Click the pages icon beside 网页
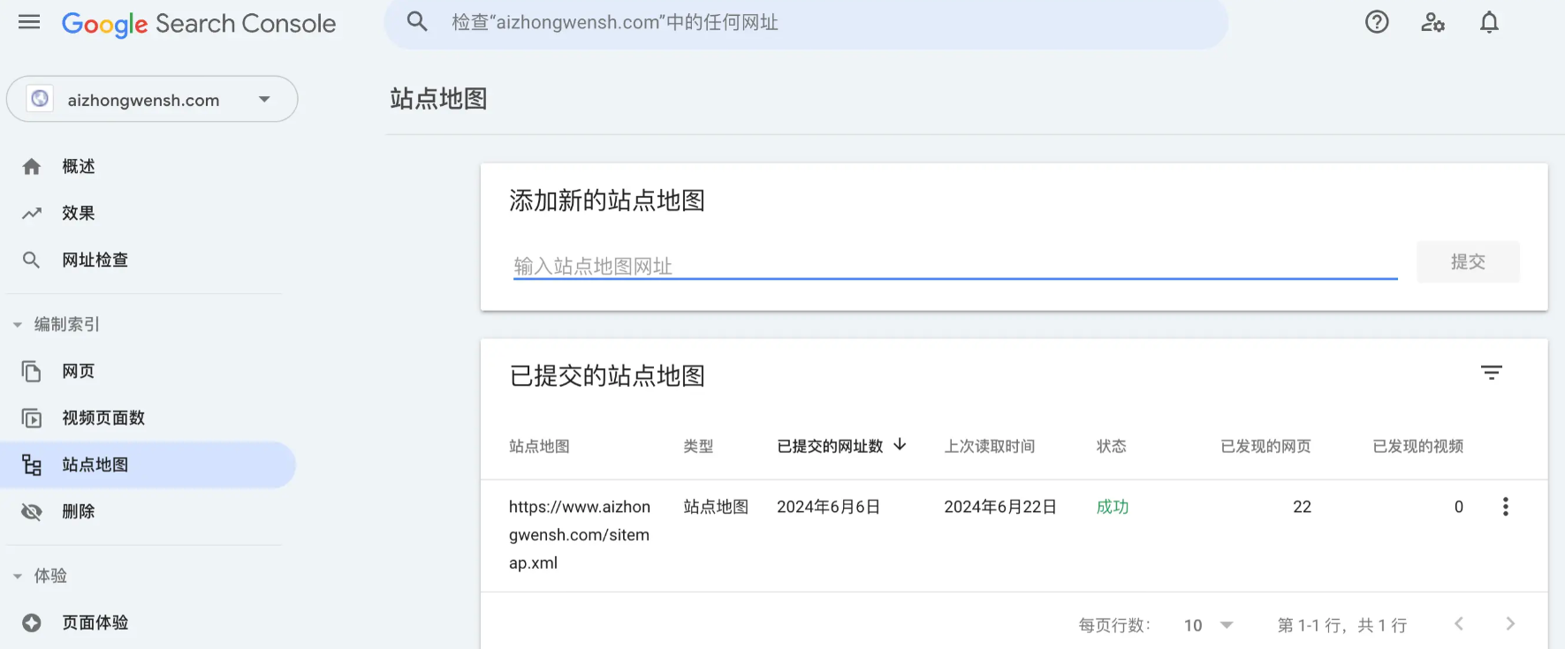The image size is (1565, 649). (x=32, y=371)
